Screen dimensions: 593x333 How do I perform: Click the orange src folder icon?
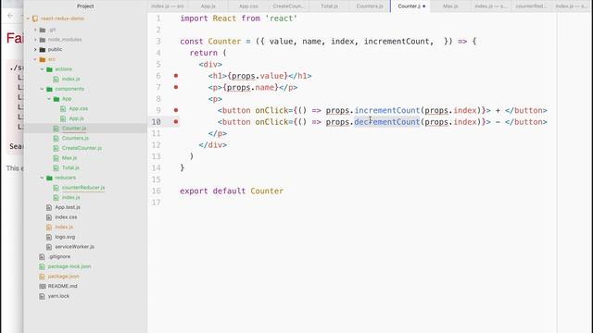coord(43,59)
